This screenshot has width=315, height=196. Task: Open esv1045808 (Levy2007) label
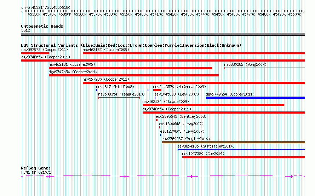(x=177, y=94)
